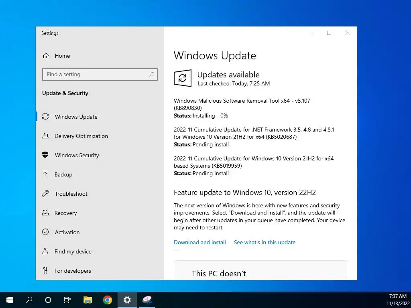
Task: Click the search magnifier in Find a setting
Action: 151,74
